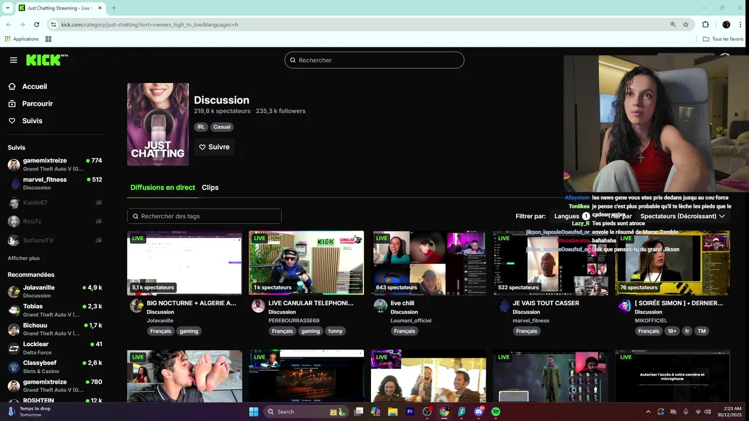This screenshot has height=421, width=749.
Task: Open File Explorer from the taskbar
Action: pyautogui.click(x=393, y=412)
